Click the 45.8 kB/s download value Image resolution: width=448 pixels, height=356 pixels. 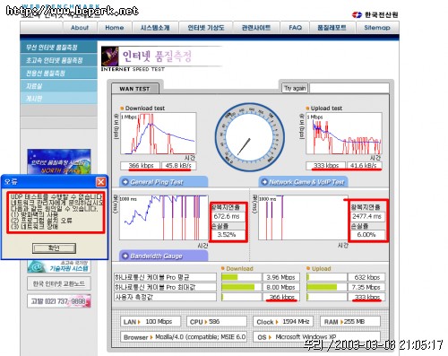click(x=178, y=165)
